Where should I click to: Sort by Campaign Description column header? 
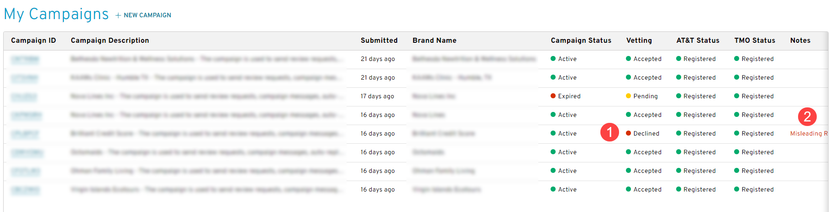(x=110, y=40)
